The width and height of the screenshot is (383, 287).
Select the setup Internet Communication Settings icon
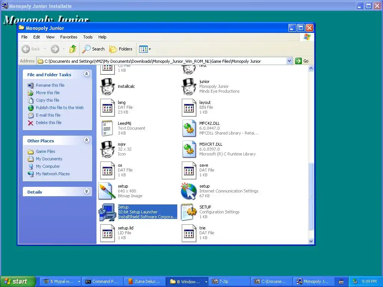(x=189, y=191)
